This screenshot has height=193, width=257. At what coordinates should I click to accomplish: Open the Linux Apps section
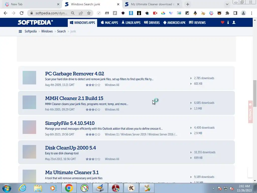pos(131,23)
